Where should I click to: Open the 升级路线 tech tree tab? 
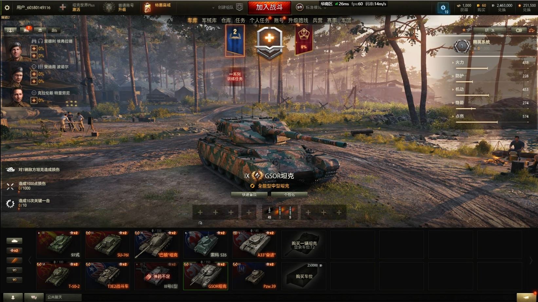pyautogui.click(x=298, y=20)
